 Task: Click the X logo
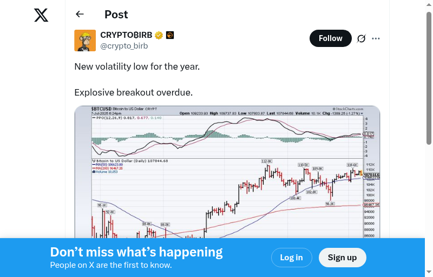tap(41, 15)
